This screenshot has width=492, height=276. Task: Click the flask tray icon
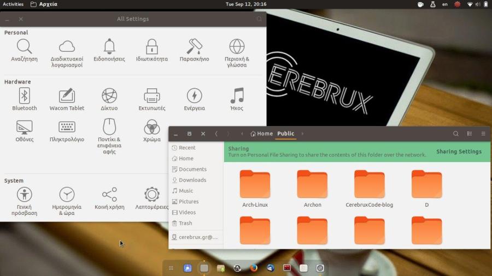pos(433,4)
